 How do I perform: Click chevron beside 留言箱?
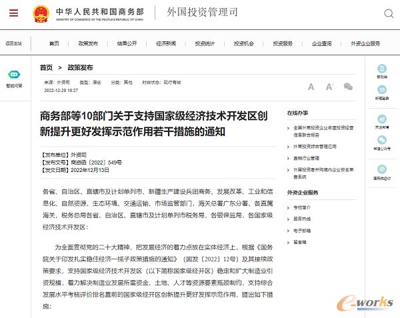coord(288,243)
